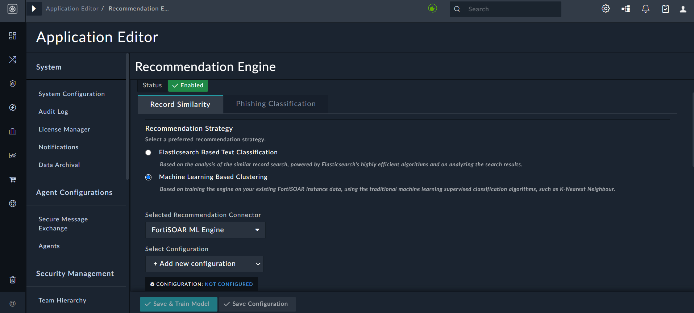Viewport: 694px width, 313px height.
Task: Open the FortiSOAR ML Engine connector dropdown
Action: [205, 230]
